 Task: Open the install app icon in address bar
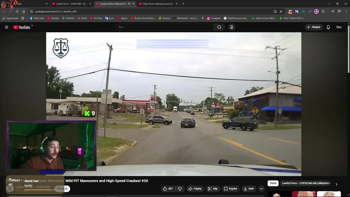tap(275, 11)
